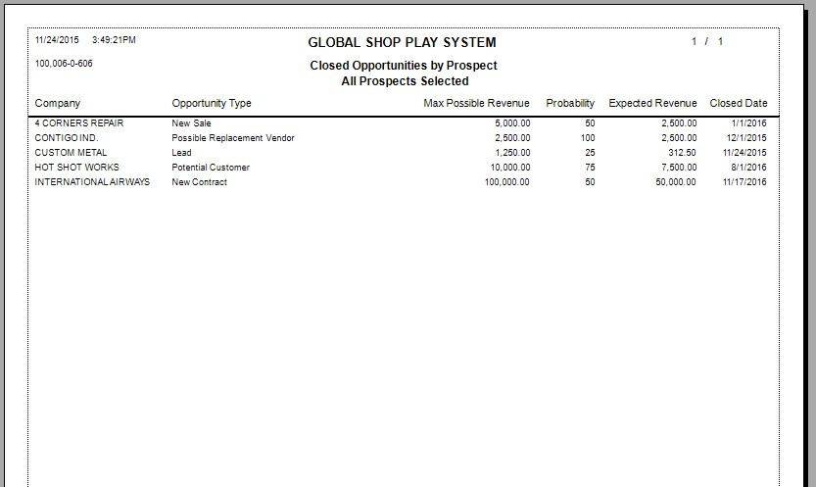The height and width of the screenshot is (487, 816).
Task: Click the closed date 8/1/2016
Action: click(x=748, y=167)
